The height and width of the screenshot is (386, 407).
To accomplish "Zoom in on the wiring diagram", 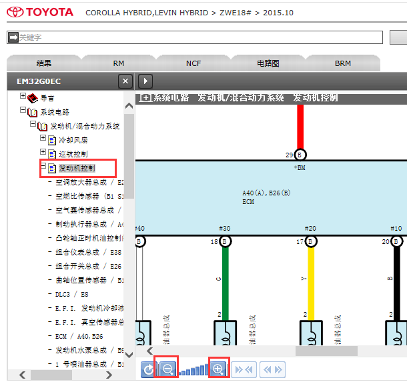I will point(219,369).
